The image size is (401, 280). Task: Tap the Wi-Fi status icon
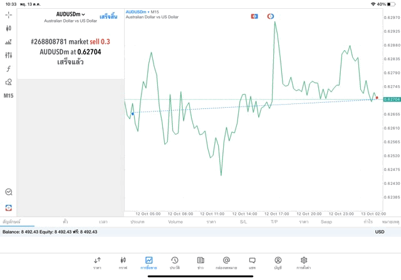click(373, 4)
